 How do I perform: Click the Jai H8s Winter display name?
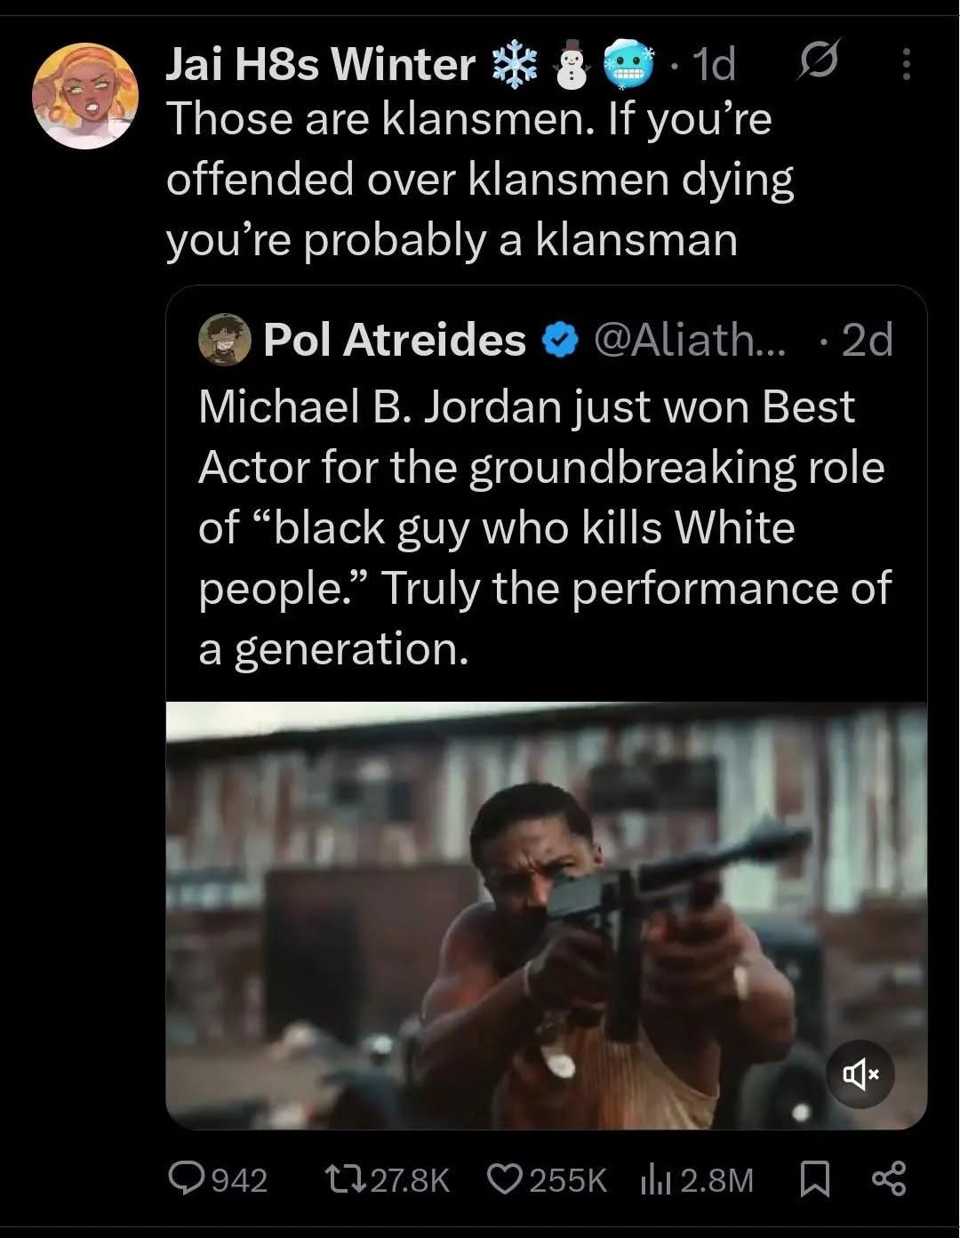point(321,64)
